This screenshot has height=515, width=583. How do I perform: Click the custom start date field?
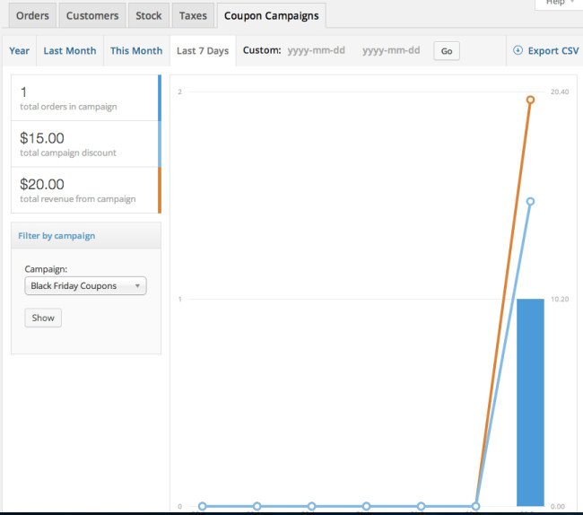[318, 51]
